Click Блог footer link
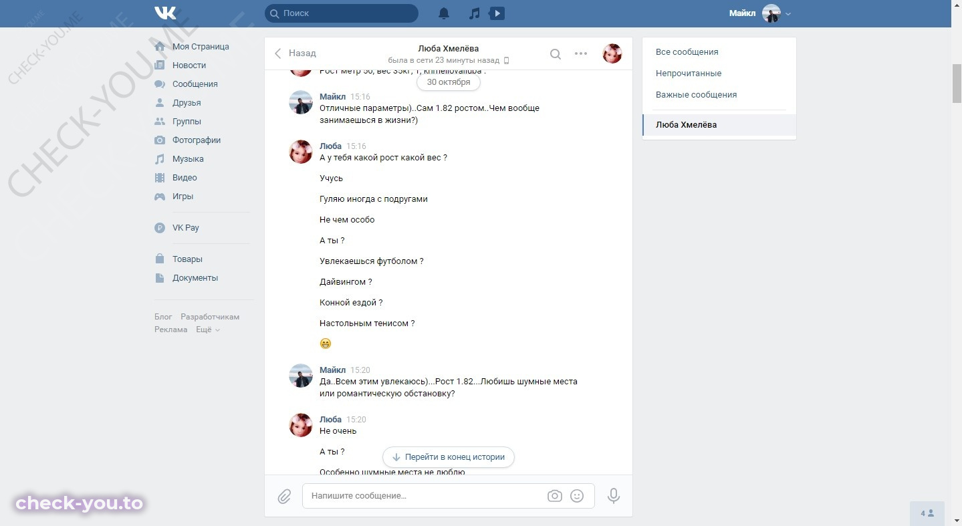Screen dimensions: 962x526 tap(163, 317)
